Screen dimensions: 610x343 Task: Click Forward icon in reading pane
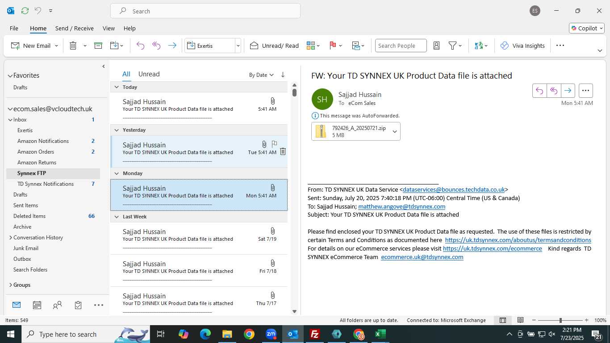coord(568,91)
